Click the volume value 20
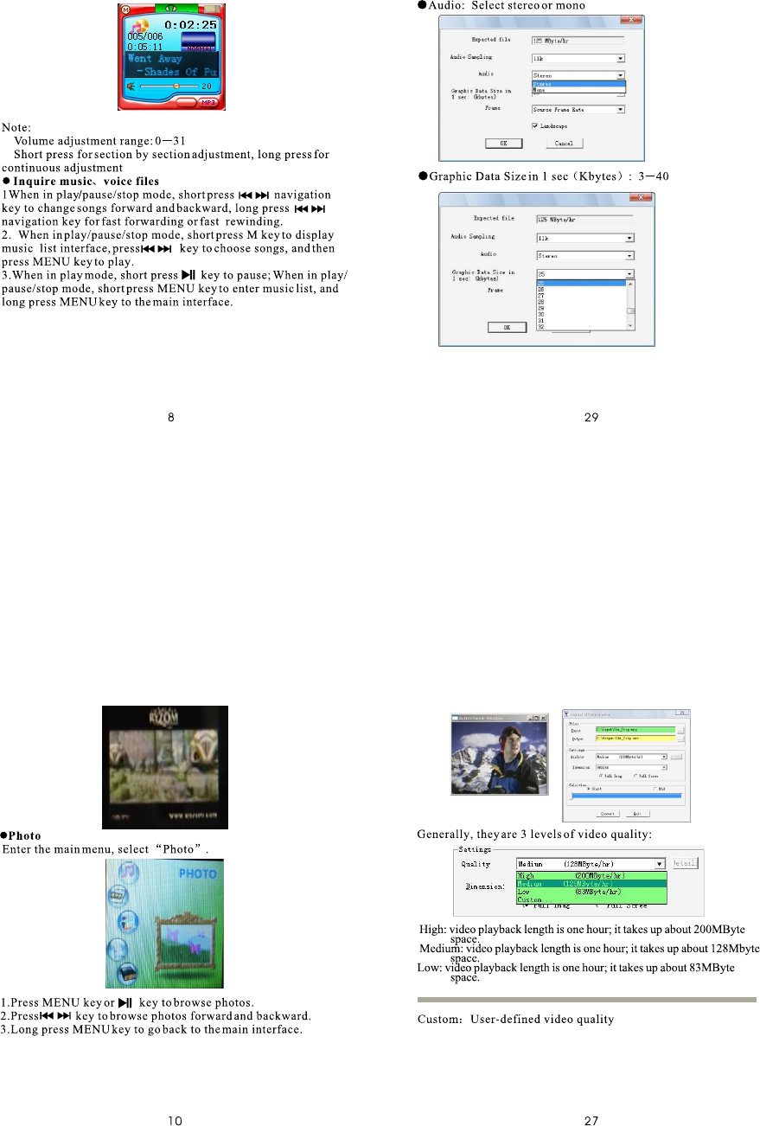This screenshot has height=1126, width=760. [207, 86]
